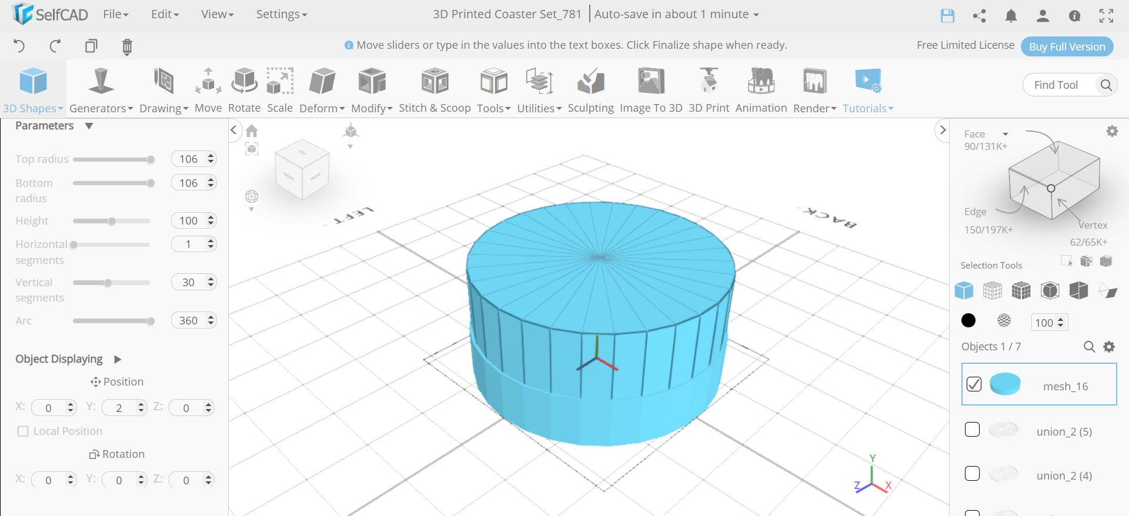Collapse the left panel with the arrow
The image size is (1129, 516).
[234, 130]
